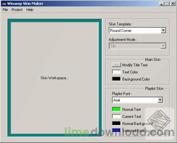Change the blue Selected Background swatch
The height and width of the screenshot is (143, 177).
pyautogui.click(x=116, y=130)
